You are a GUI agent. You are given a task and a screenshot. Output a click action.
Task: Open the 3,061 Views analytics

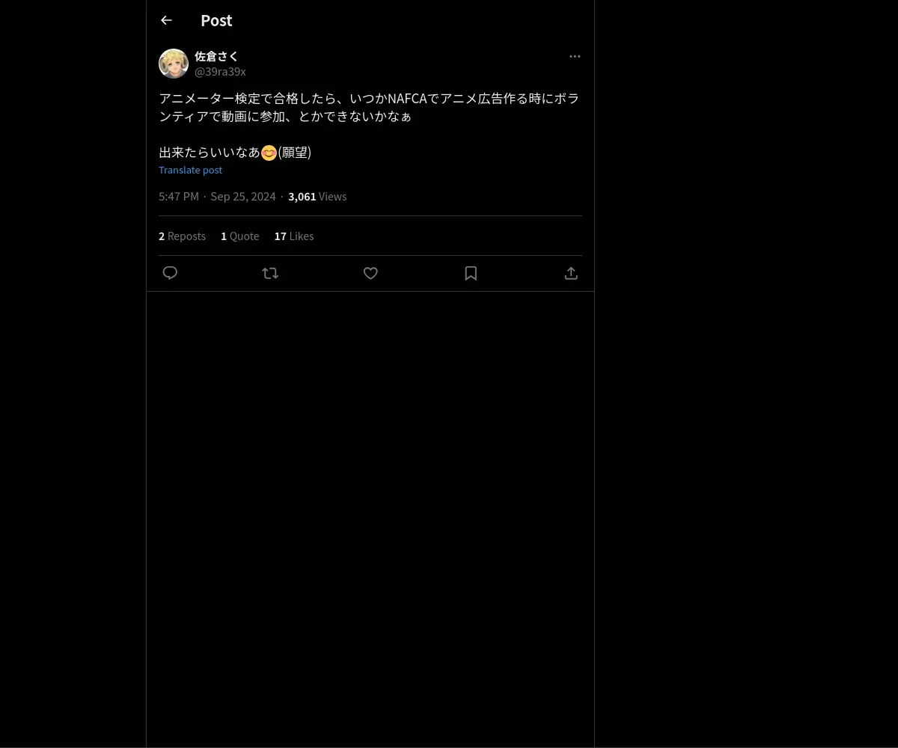317,196
